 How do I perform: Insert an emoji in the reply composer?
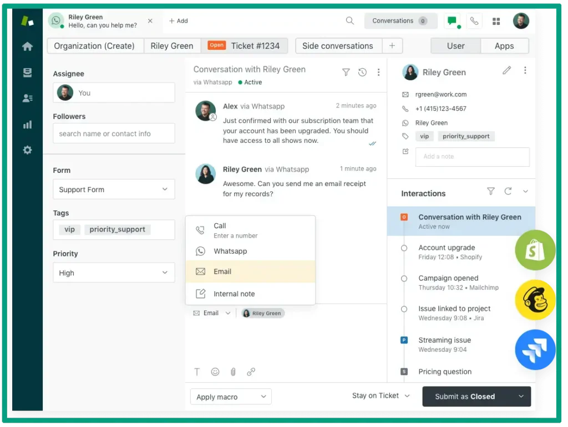click(215, 372)
